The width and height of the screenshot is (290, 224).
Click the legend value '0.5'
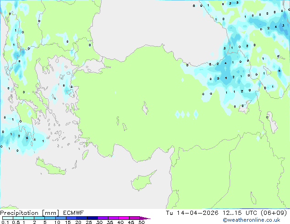[x=16, y=222]
